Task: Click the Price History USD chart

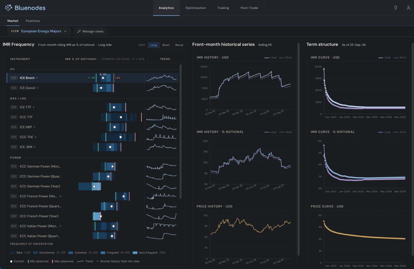Action: point(250,238)
